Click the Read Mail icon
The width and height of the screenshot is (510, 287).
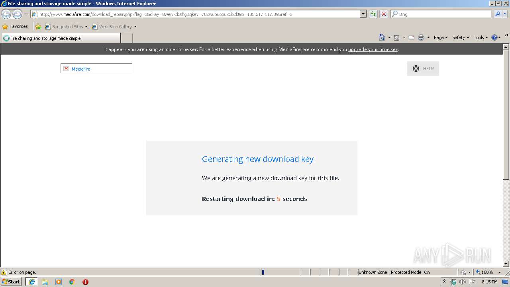(x=412, y=37)
